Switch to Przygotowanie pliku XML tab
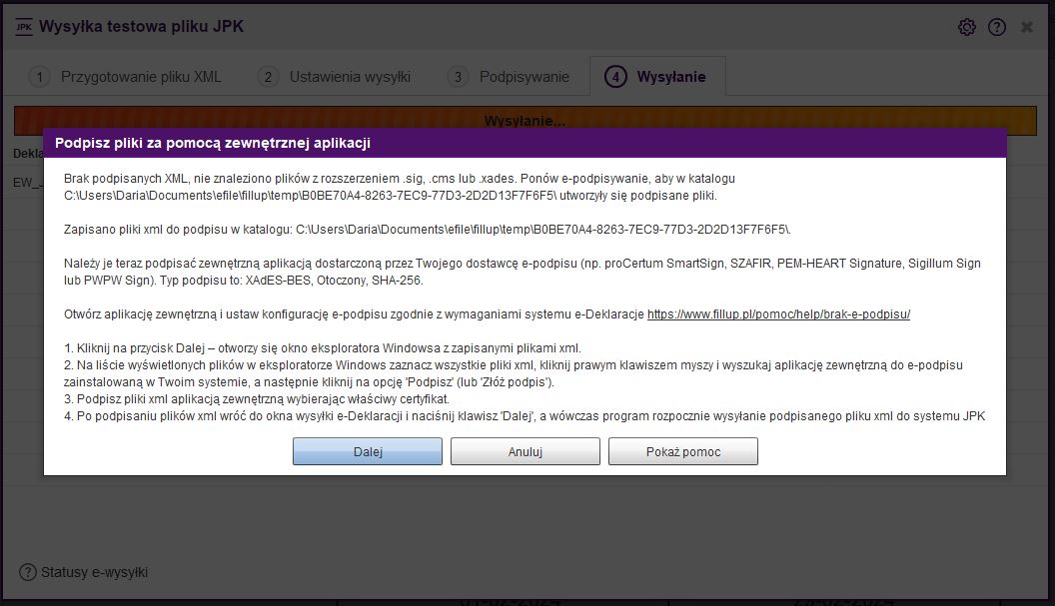Screen dimensions: 1055x606 (x=141, y=77)
